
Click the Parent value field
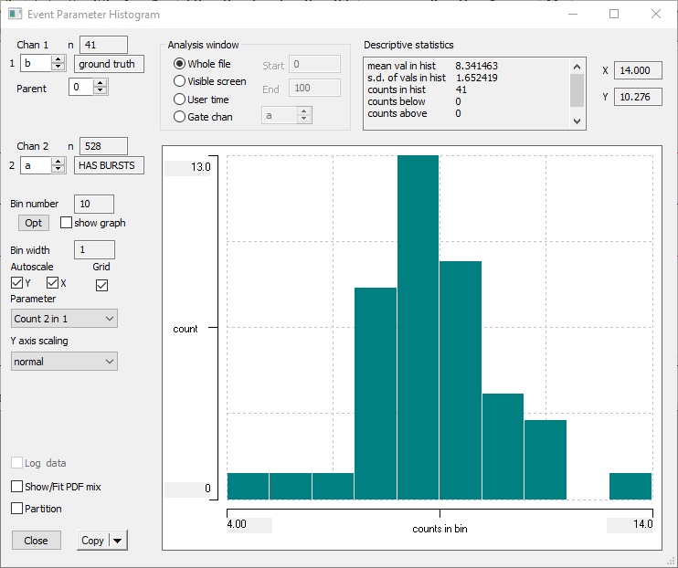click(x=80, y=87)
